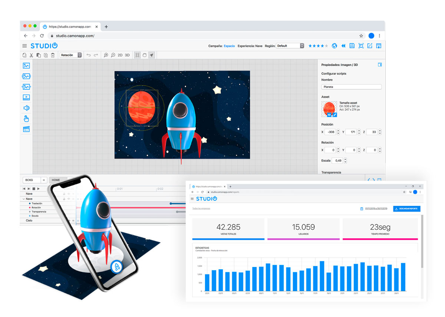Image resolution: width=445 pixels, height=317 pixels.
Task: Select the touch interaction hand tool
Action: pyautogui.click(x=26, y=119)
